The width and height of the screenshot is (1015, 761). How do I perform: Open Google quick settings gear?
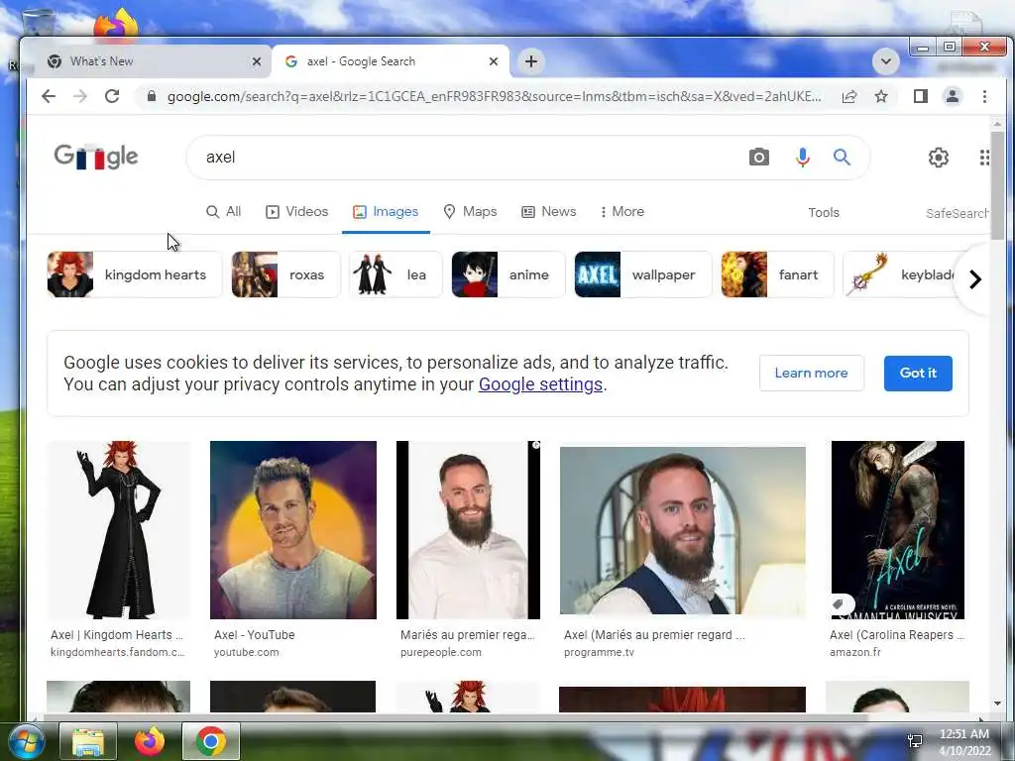tap(938, 158)
